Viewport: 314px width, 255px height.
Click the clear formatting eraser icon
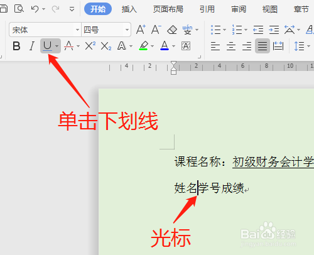point(172,30)
